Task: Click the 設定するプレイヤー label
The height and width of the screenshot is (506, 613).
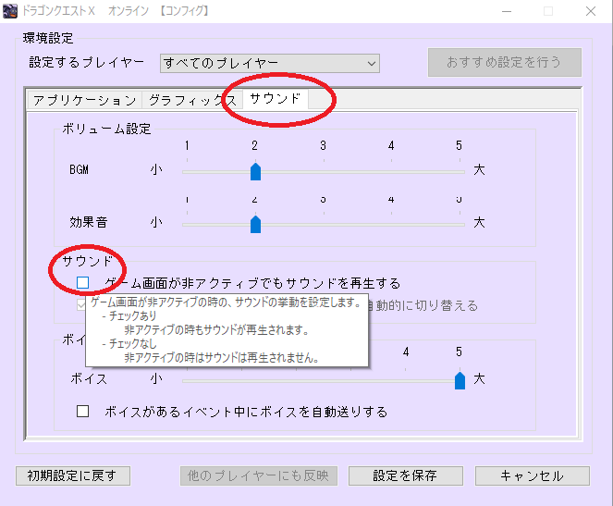Action: (86, 63)
